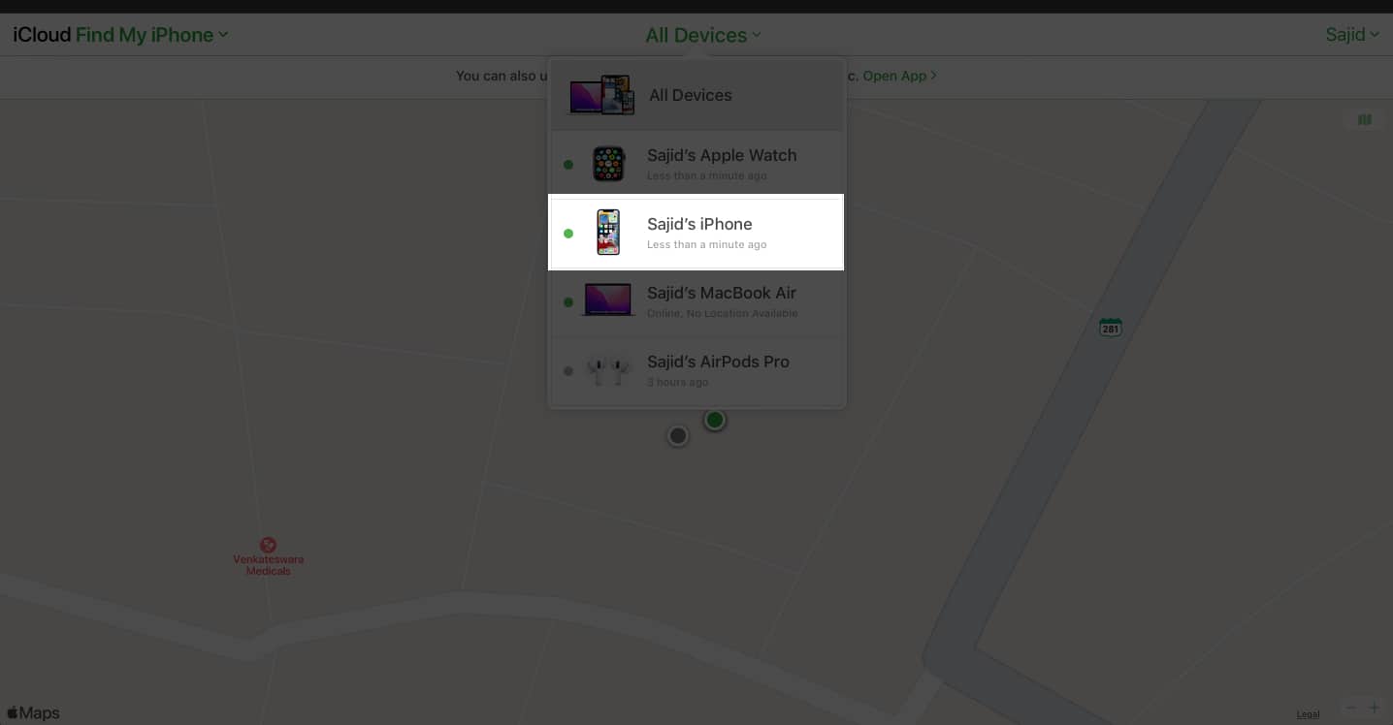Click the Open App link

tap(899, 76)
